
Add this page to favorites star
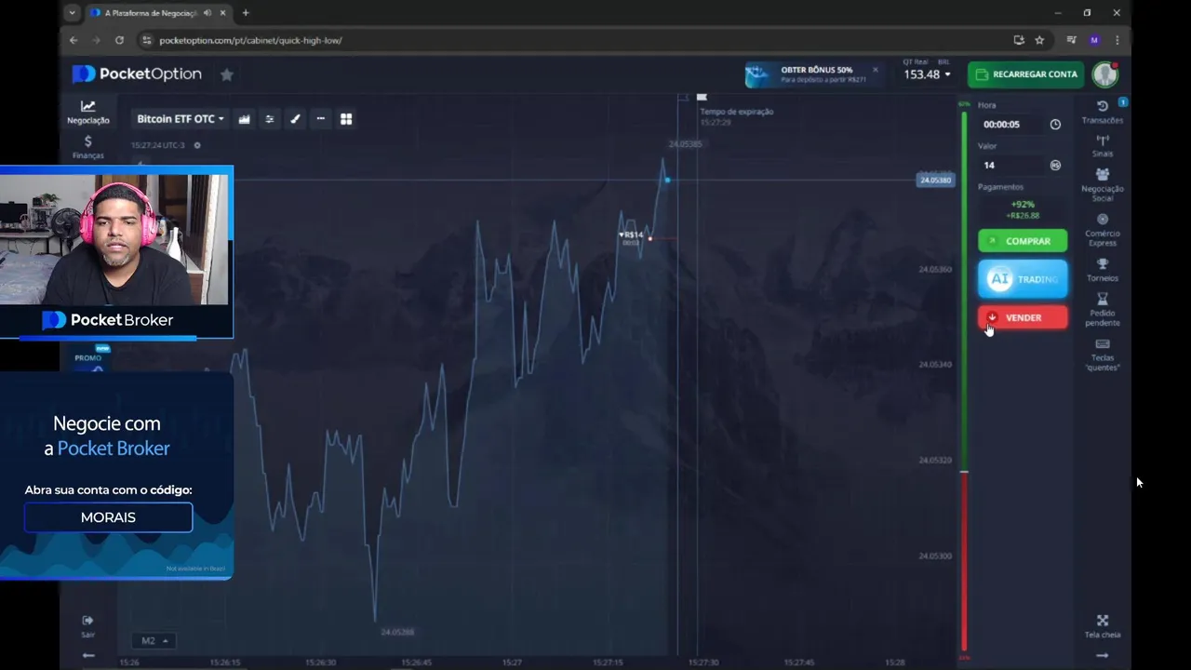tap(226, 74)
